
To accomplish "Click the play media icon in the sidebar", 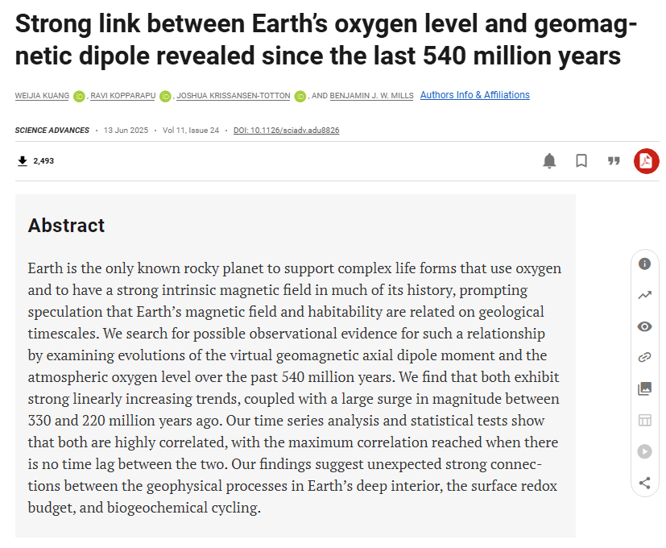I will 644,451.
